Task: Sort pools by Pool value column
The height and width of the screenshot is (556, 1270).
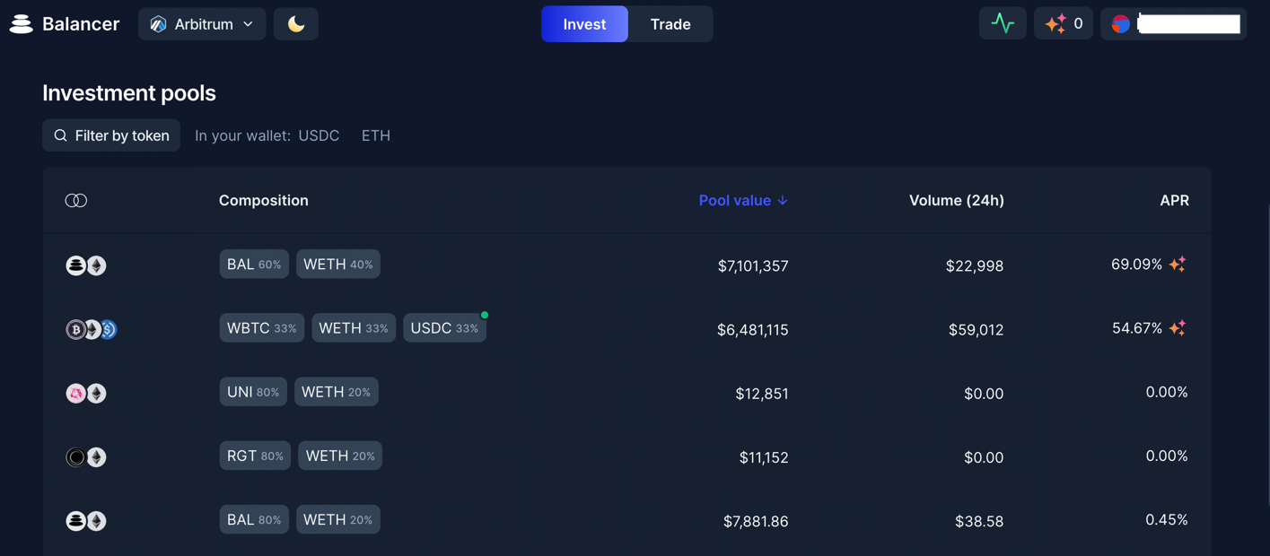Action: [743, 200]
